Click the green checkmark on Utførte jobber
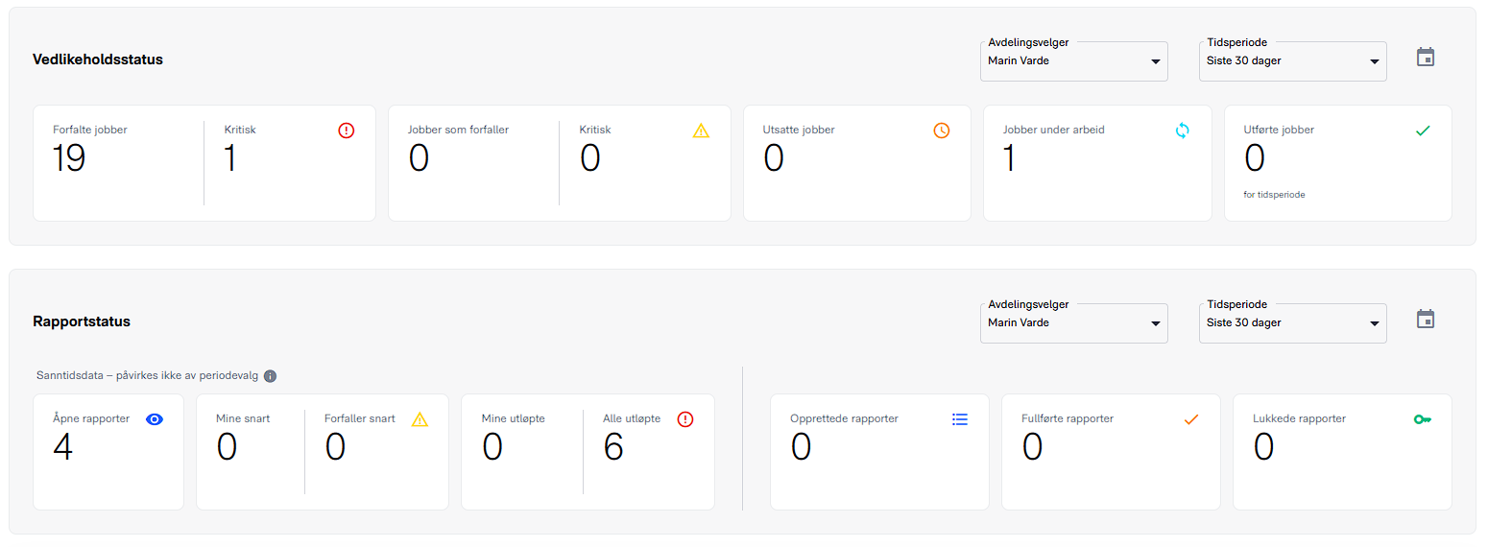 click(1423, 131)
